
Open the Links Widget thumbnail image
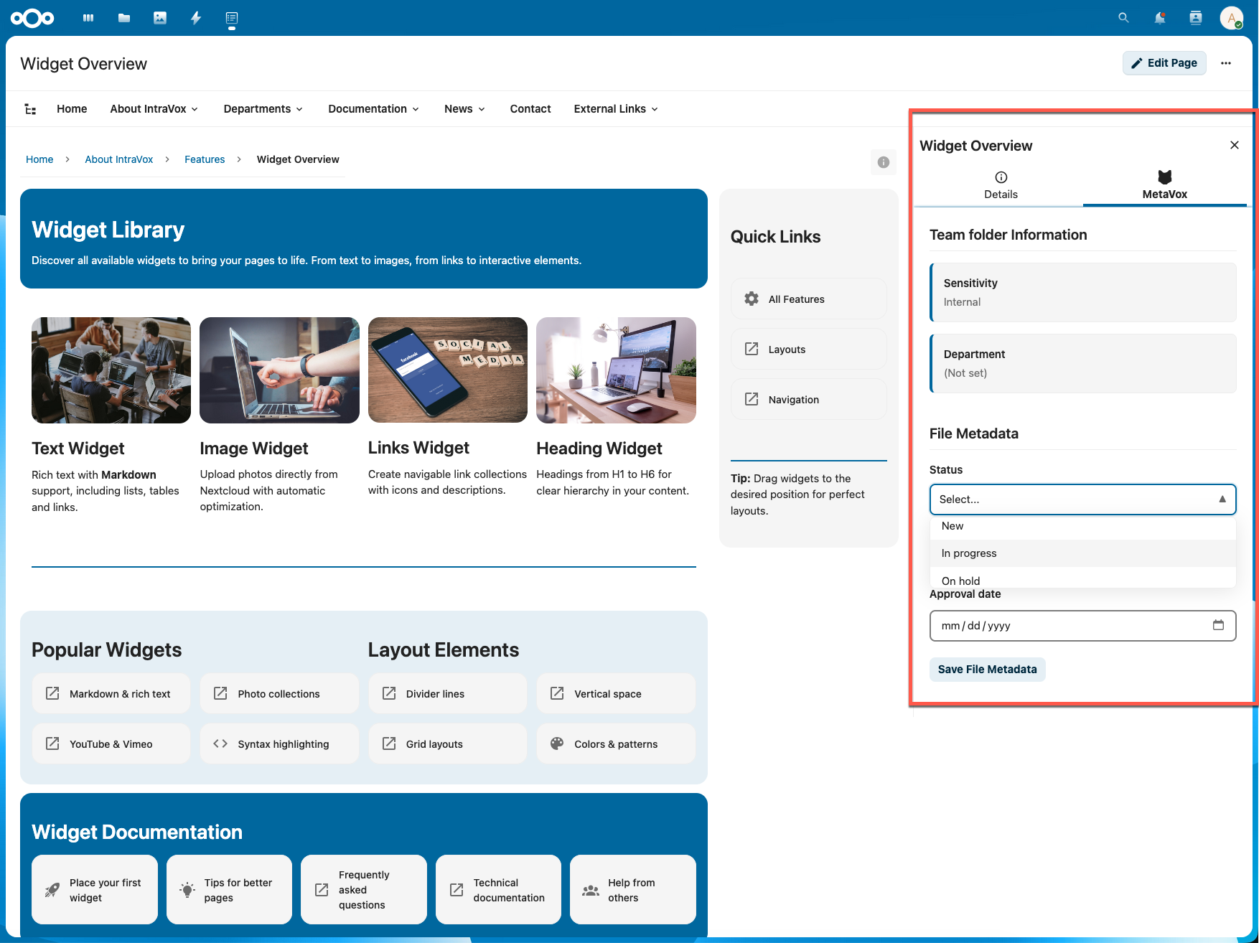(x=447, y=370)
